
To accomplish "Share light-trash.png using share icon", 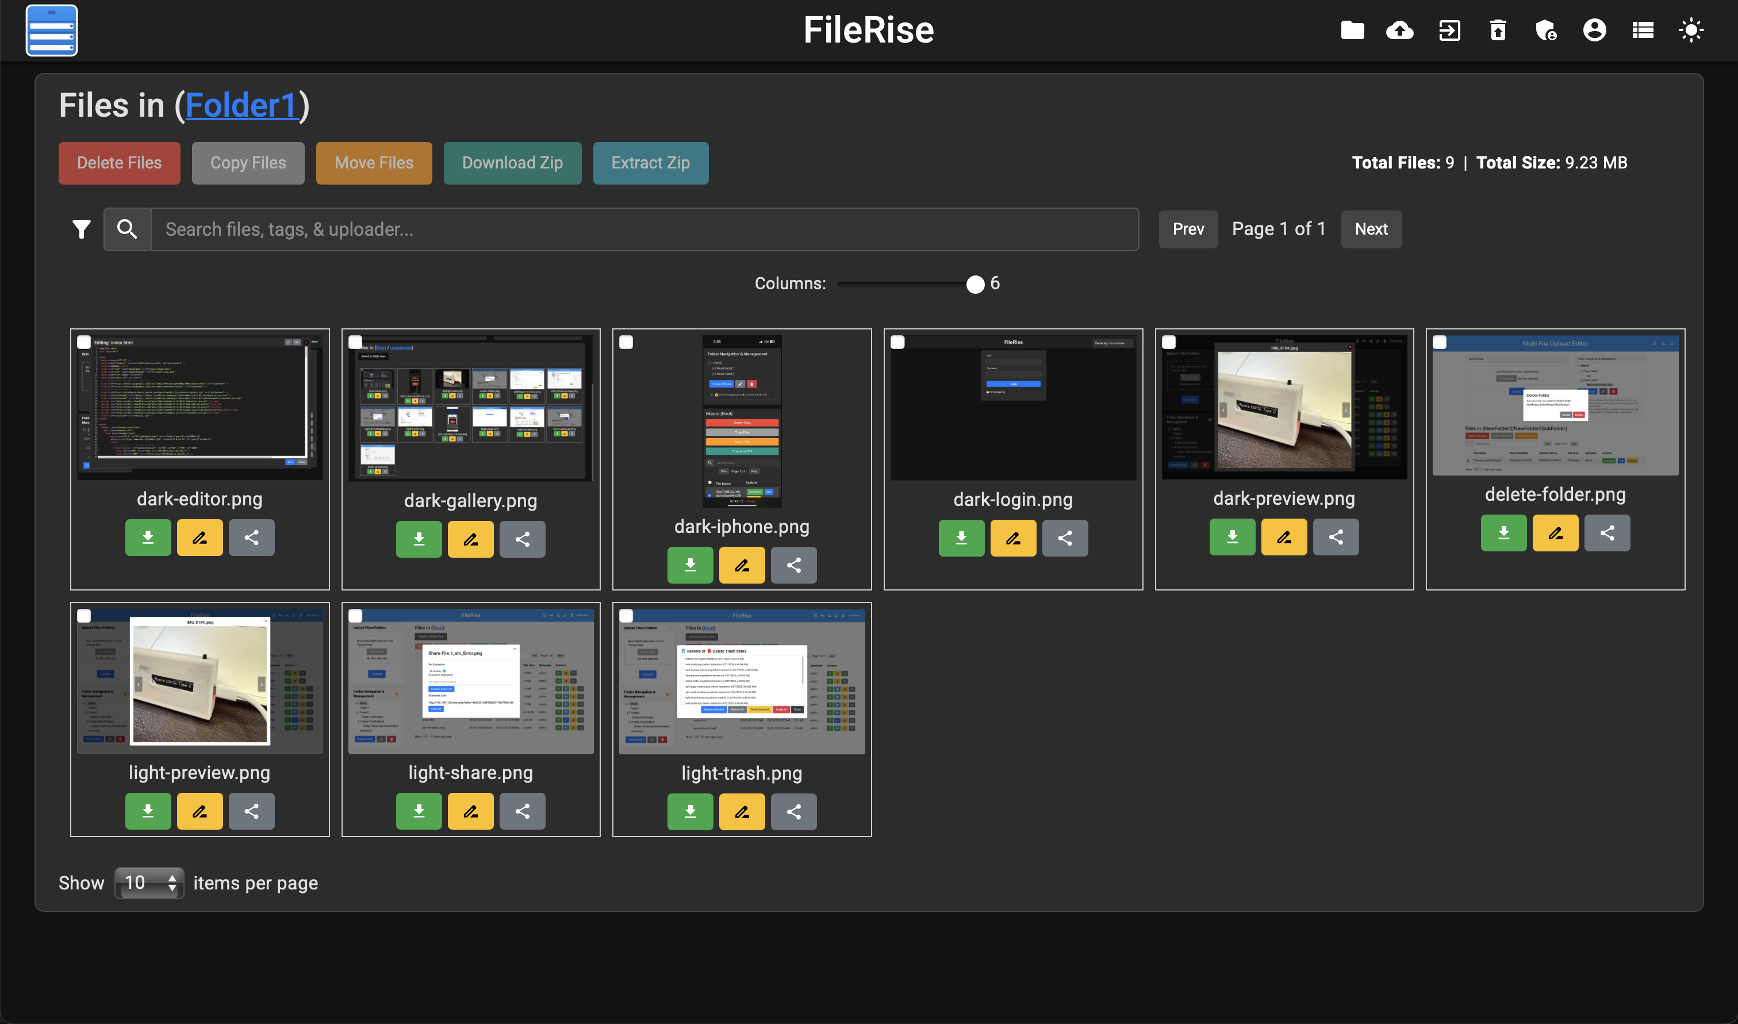I will tap(793, 811).
